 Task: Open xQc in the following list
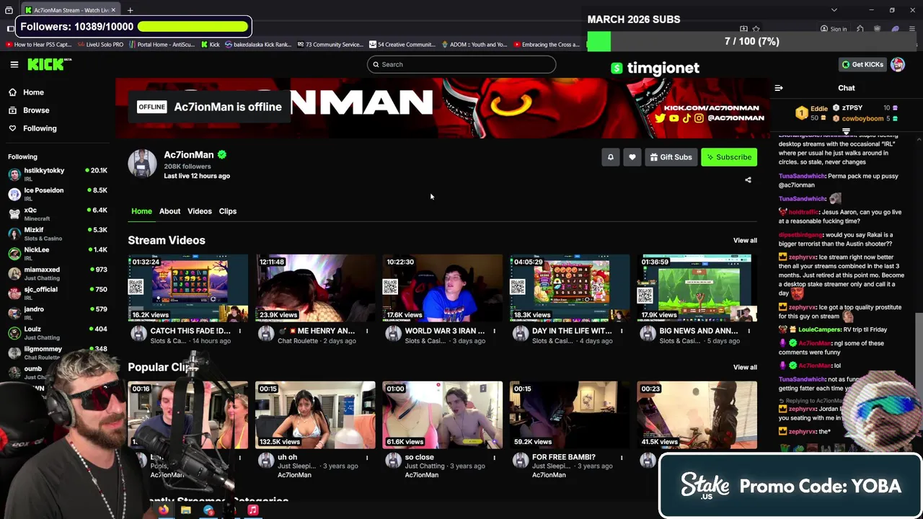coord(58,214)
